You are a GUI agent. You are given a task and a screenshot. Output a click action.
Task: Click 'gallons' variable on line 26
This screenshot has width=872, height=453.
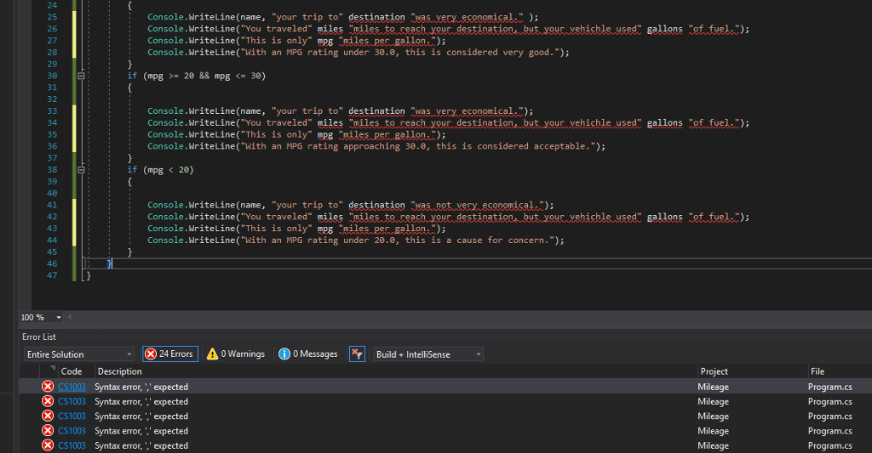pyautogui.click(x=664, y=29)
